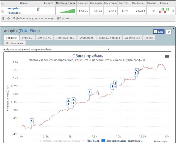Screen dimensions: 178x143
Task: Open the История прибыли chart selector
Action: pos(70,49)
